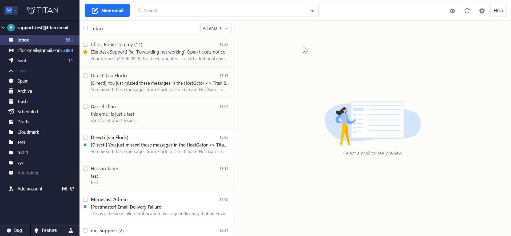Viewport: 511px width, 236px height.
Task: Click the Inbox unread count 861
Action: click(69, 40)
